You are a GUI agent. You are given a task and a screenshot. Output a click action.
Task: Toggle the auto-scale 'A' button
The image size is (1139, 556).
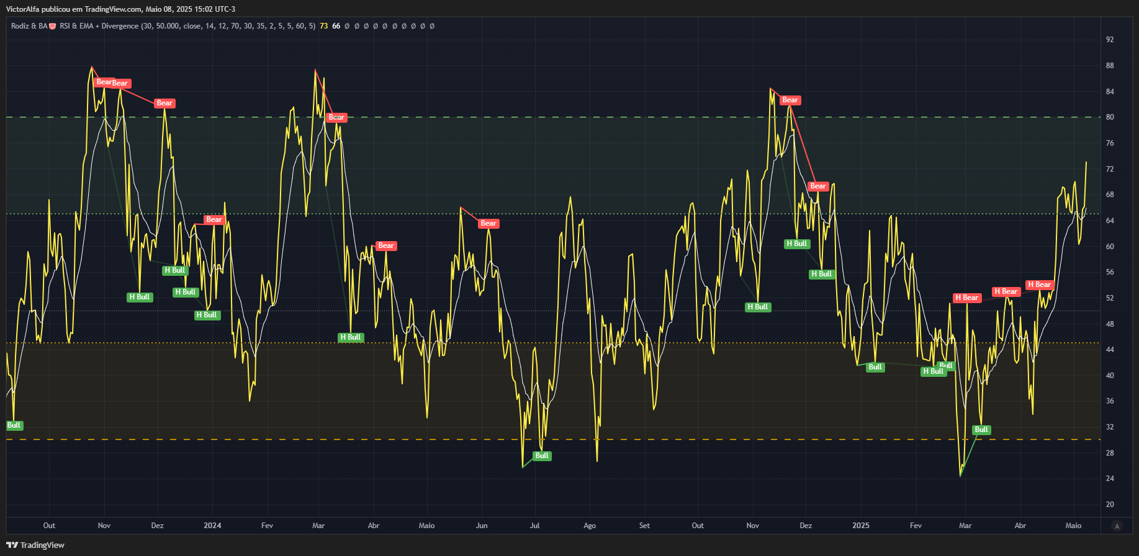[1117, 526]
